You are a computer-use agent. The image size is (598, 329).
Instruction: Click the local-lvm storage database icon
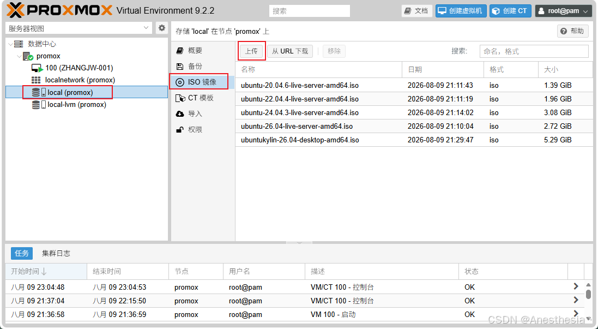pos(36,105)
